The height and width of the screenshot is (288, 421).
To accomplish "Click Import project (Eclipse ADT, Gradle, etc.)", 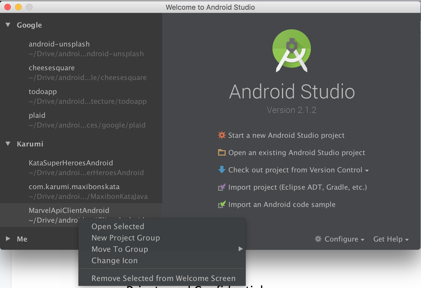I will pyautogui.click(x=298, y=187).
